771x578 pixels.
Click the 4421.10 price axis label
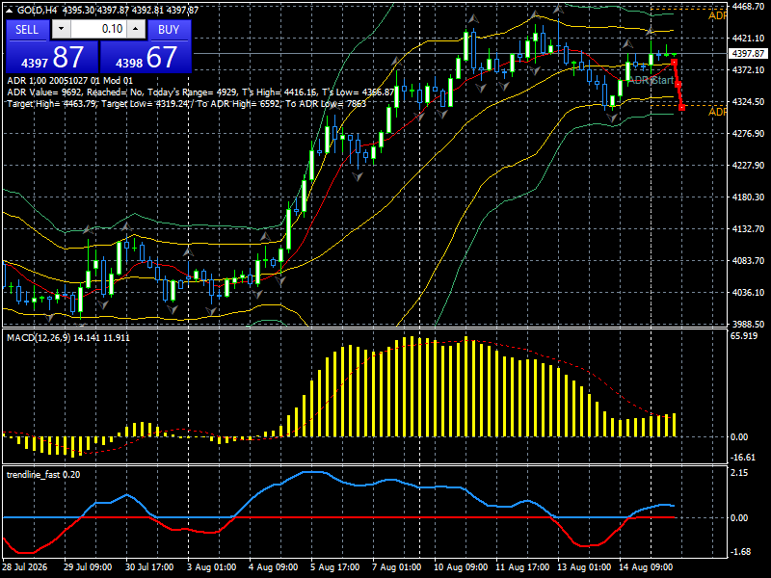[748, 38]
